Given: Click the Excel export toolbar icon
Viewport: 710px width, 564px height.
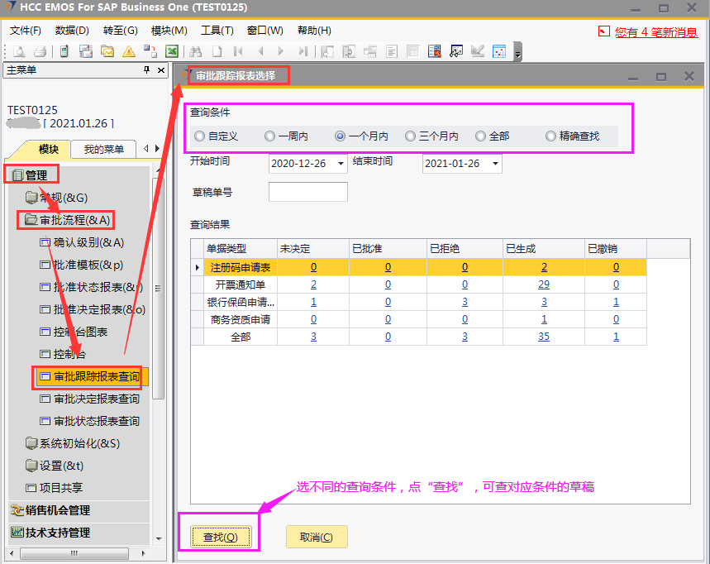Looking at the screenshot, I should point(172,51).
